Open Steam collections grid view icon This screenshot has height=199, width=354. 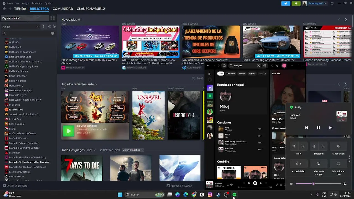[52, 18]
